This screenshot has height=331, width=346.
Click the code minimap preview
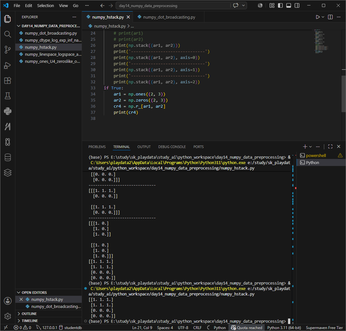click(321, 41)
